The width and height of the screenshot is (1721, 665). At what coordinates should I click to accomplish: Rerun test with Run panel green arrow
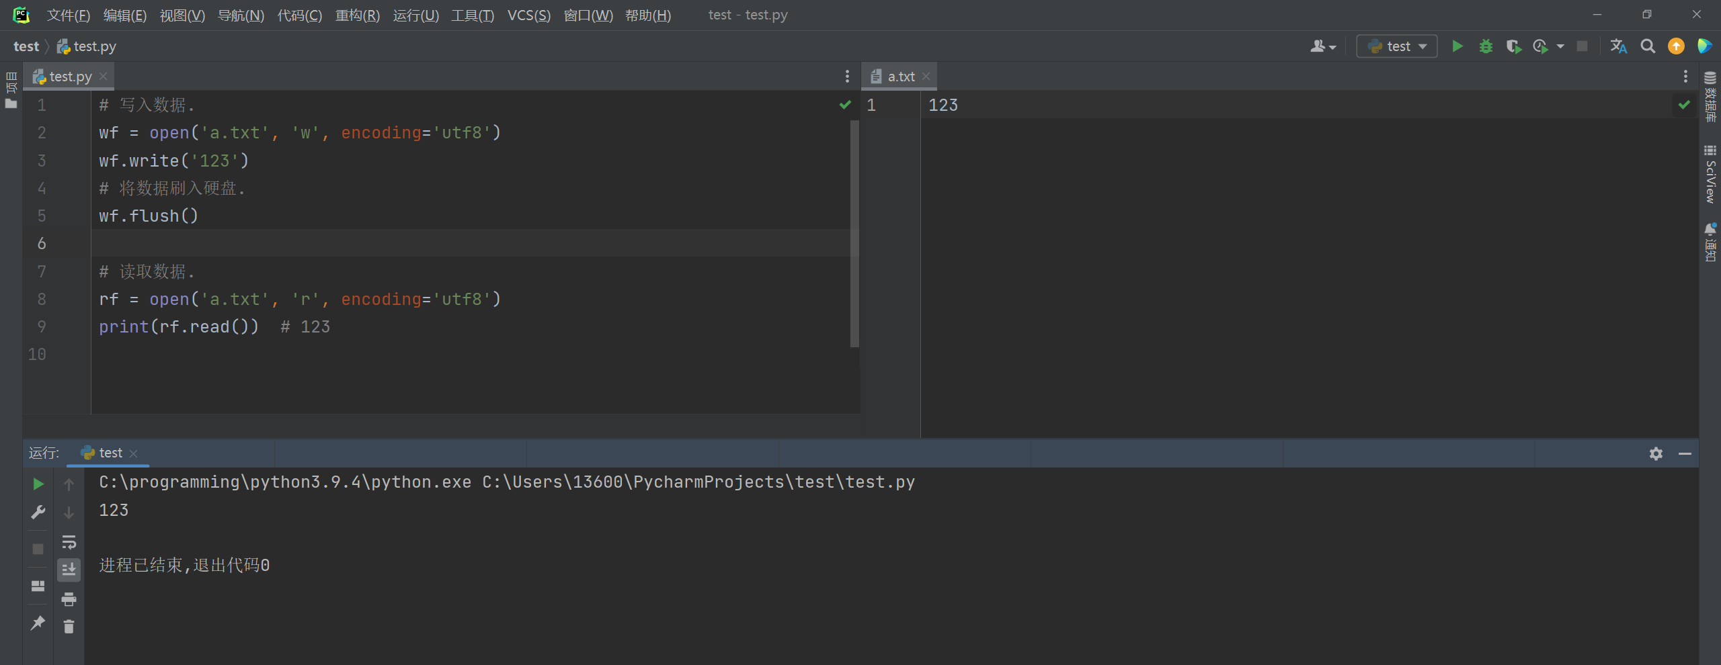[38, 484]
